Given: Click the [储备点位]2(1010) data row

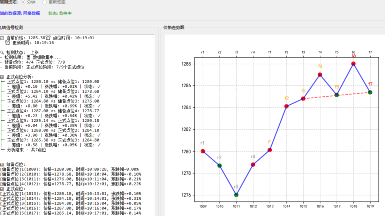Looking at the screenshot, I should 71,174.
